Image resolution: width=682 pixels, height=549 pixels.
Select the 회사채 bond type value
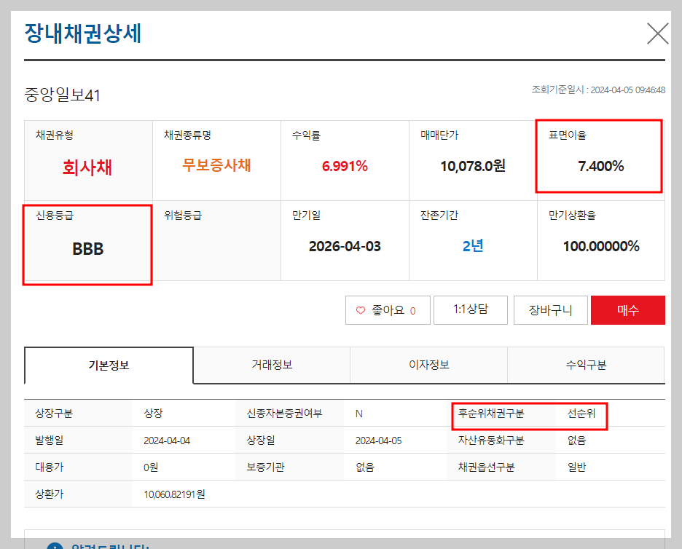click(87, 167)
